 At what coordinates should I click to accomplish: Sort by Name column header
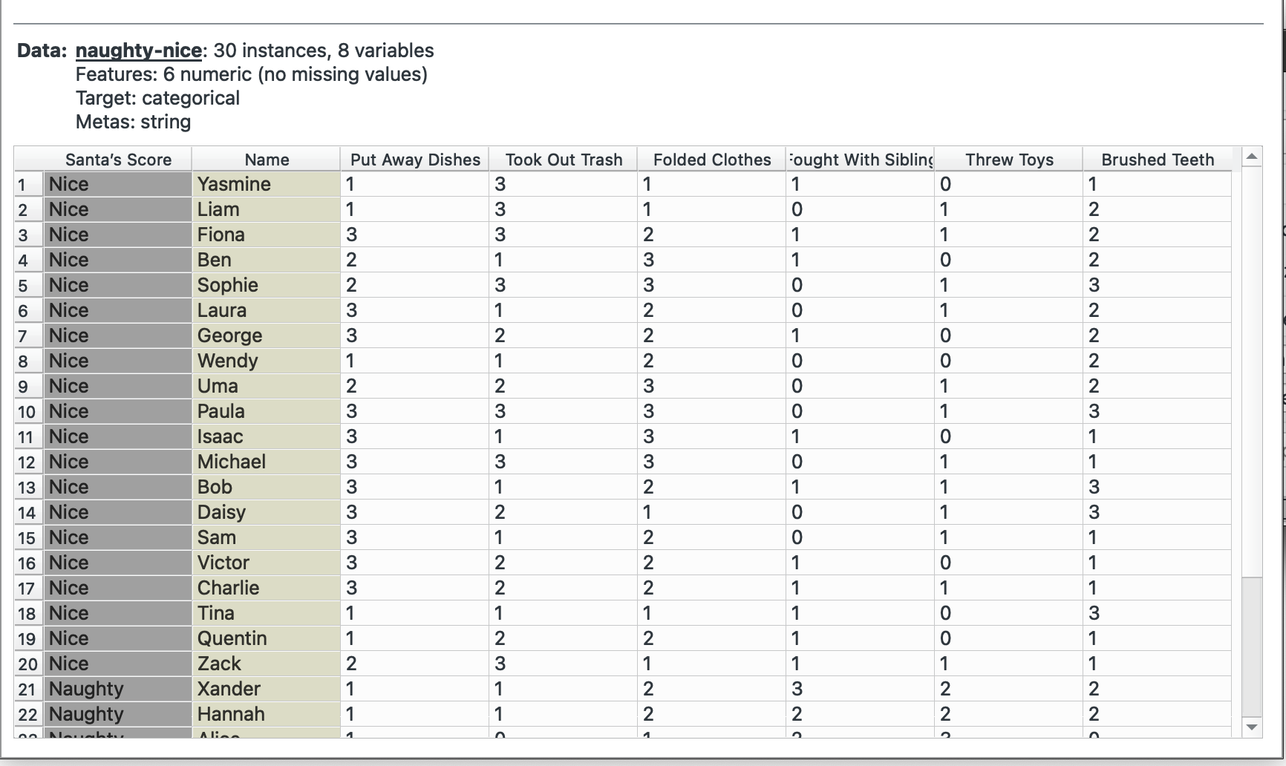(267, 160)
